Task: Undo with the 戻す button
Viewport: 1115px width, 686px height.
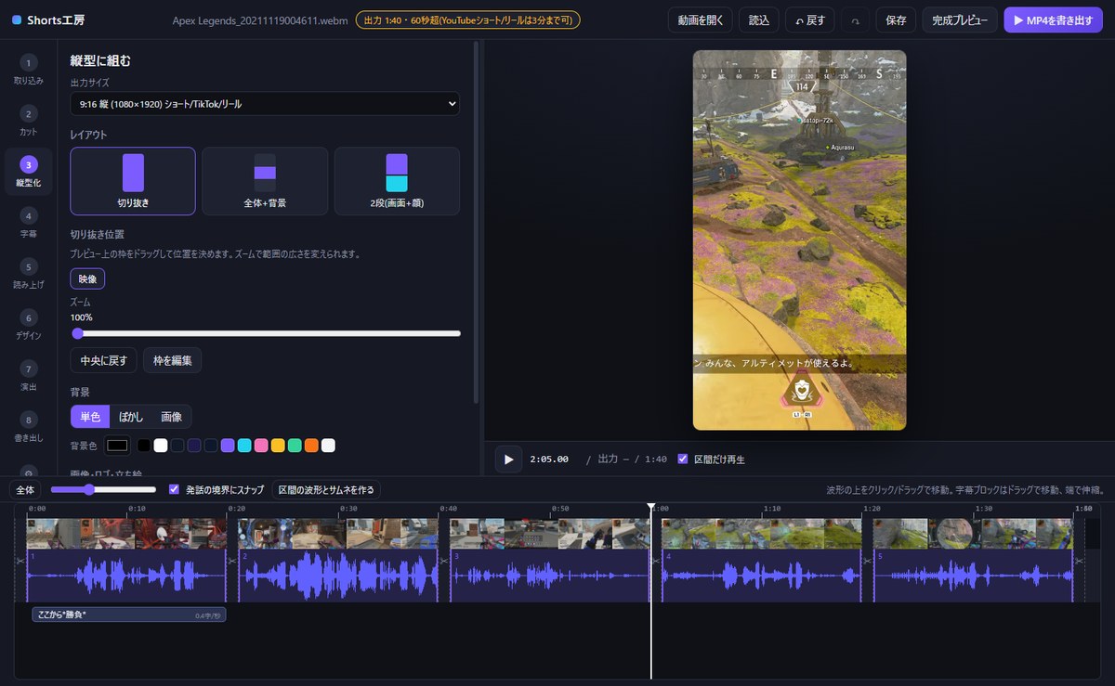Action: point(810,19)
